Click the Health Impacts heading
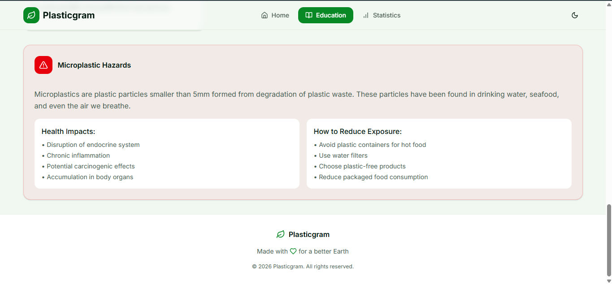612x284 pixels. click(68, 132)
